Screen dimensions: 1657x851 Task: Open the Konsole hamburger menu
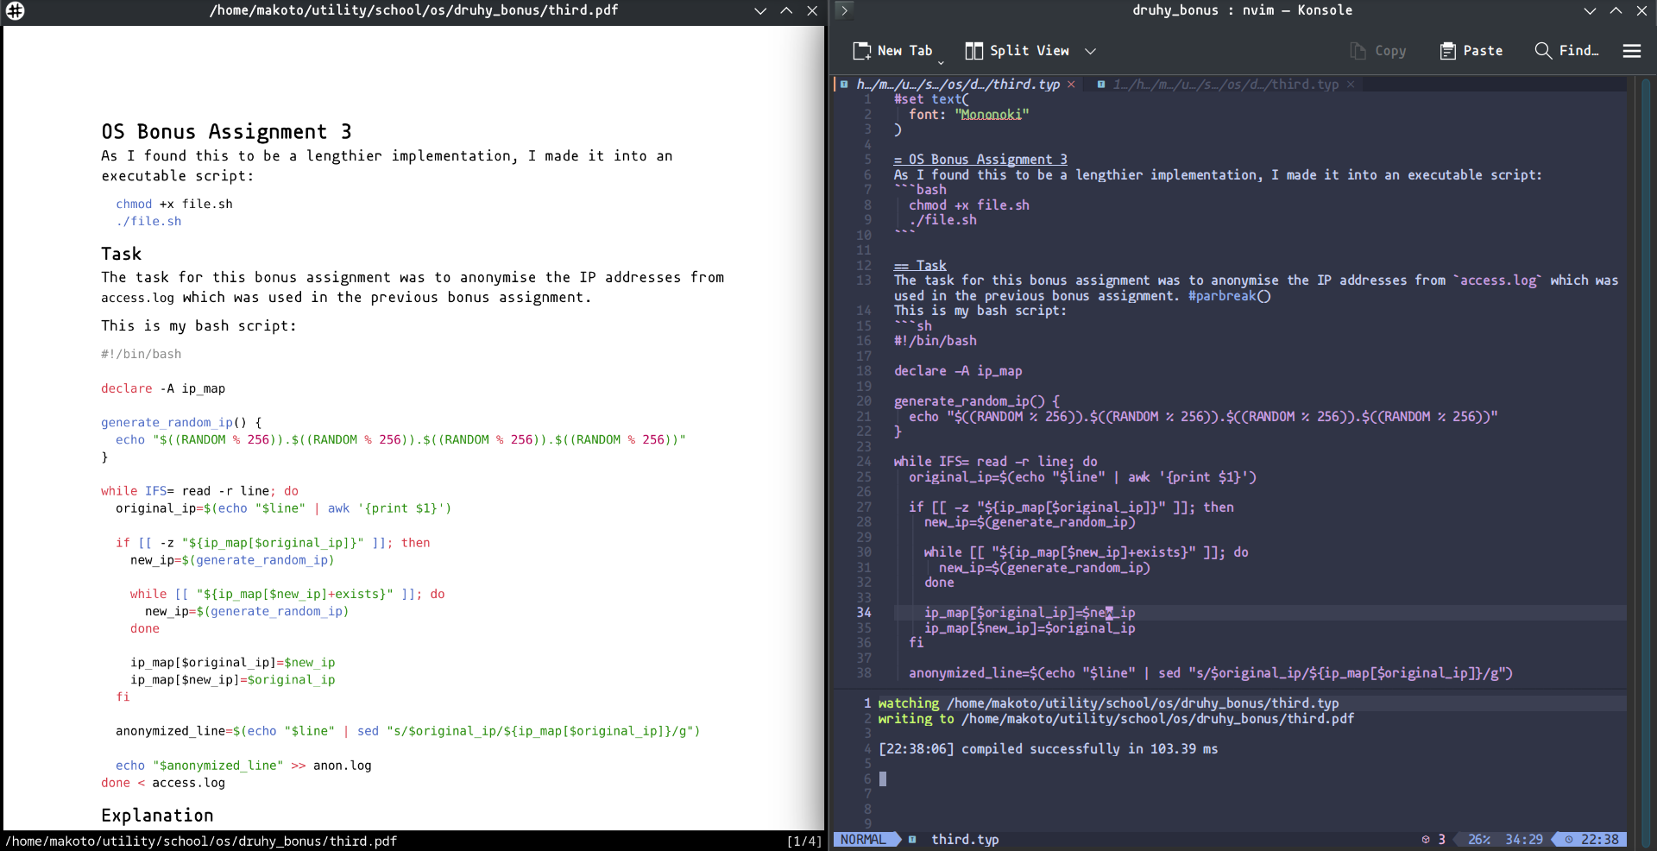(x=1631, y=51)
